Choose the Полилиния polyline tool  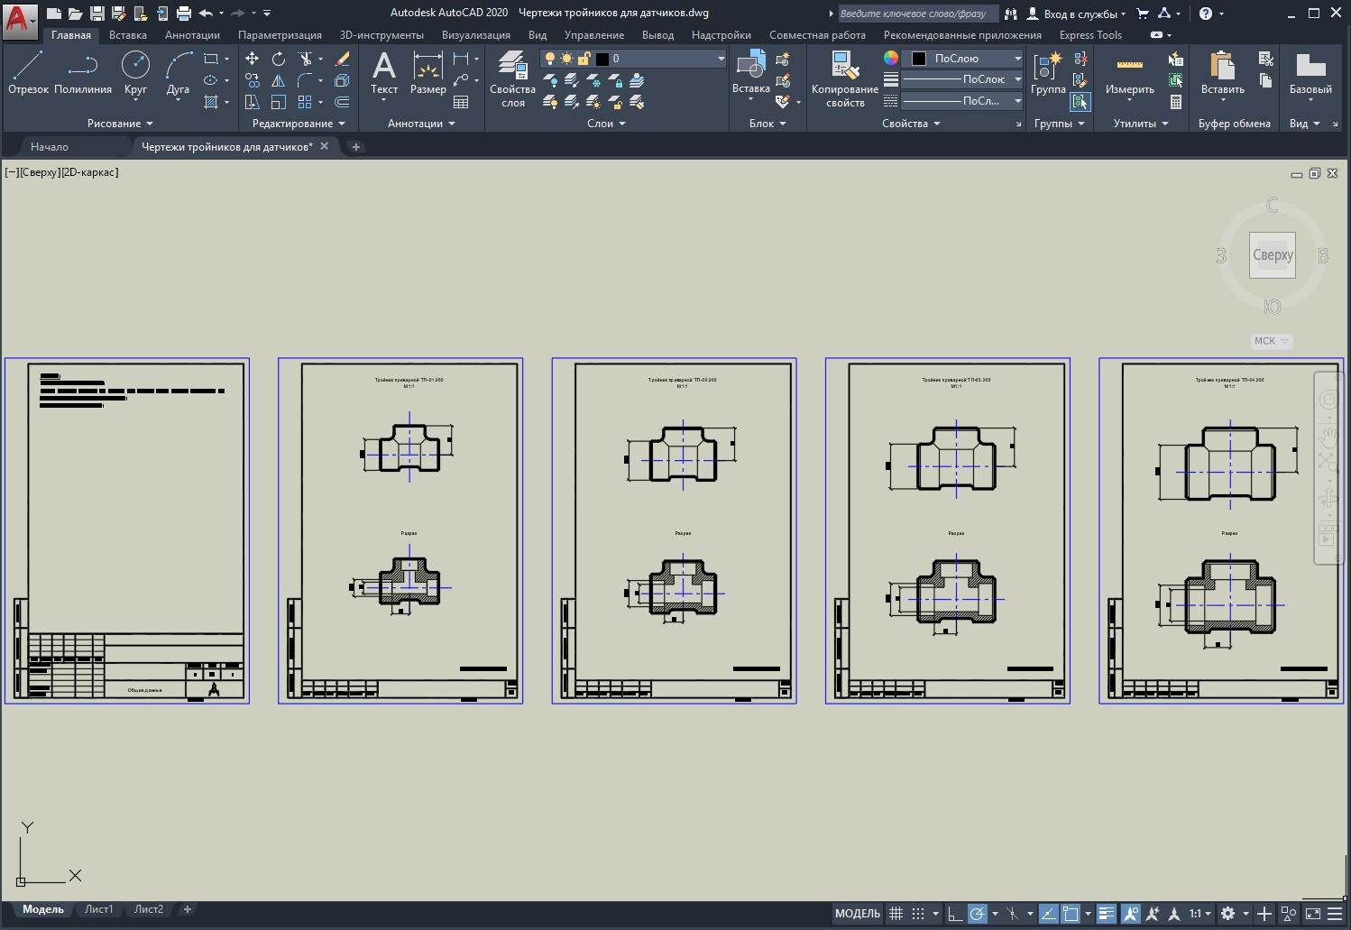coord(83,73)
